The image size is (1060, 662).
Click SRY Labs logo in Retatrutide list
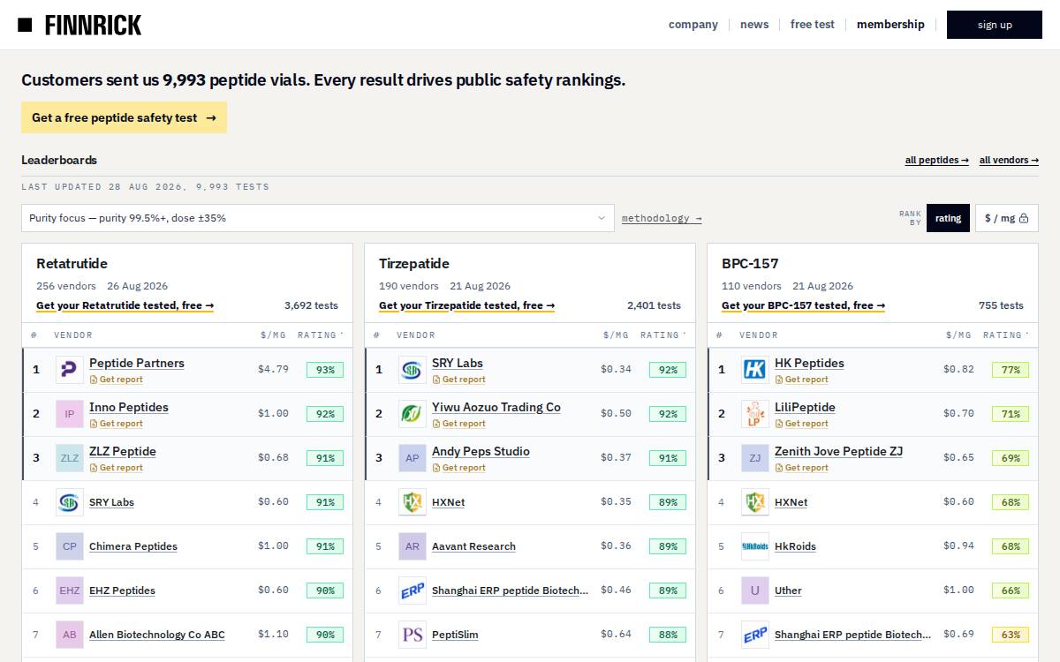point(70,502)
